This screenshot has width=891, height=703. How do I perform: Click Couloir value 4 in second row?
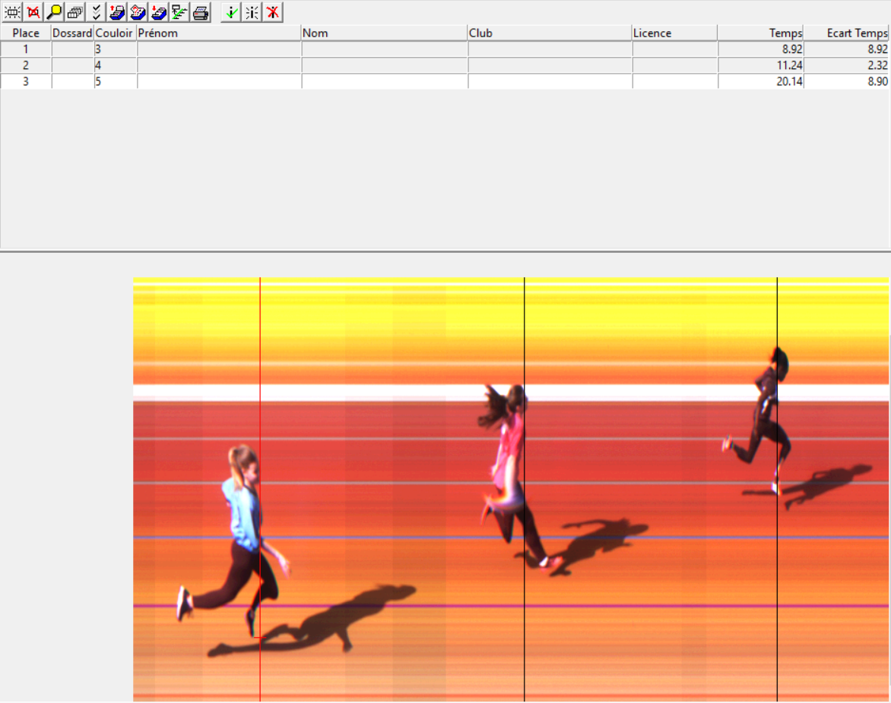pos(116,65)
